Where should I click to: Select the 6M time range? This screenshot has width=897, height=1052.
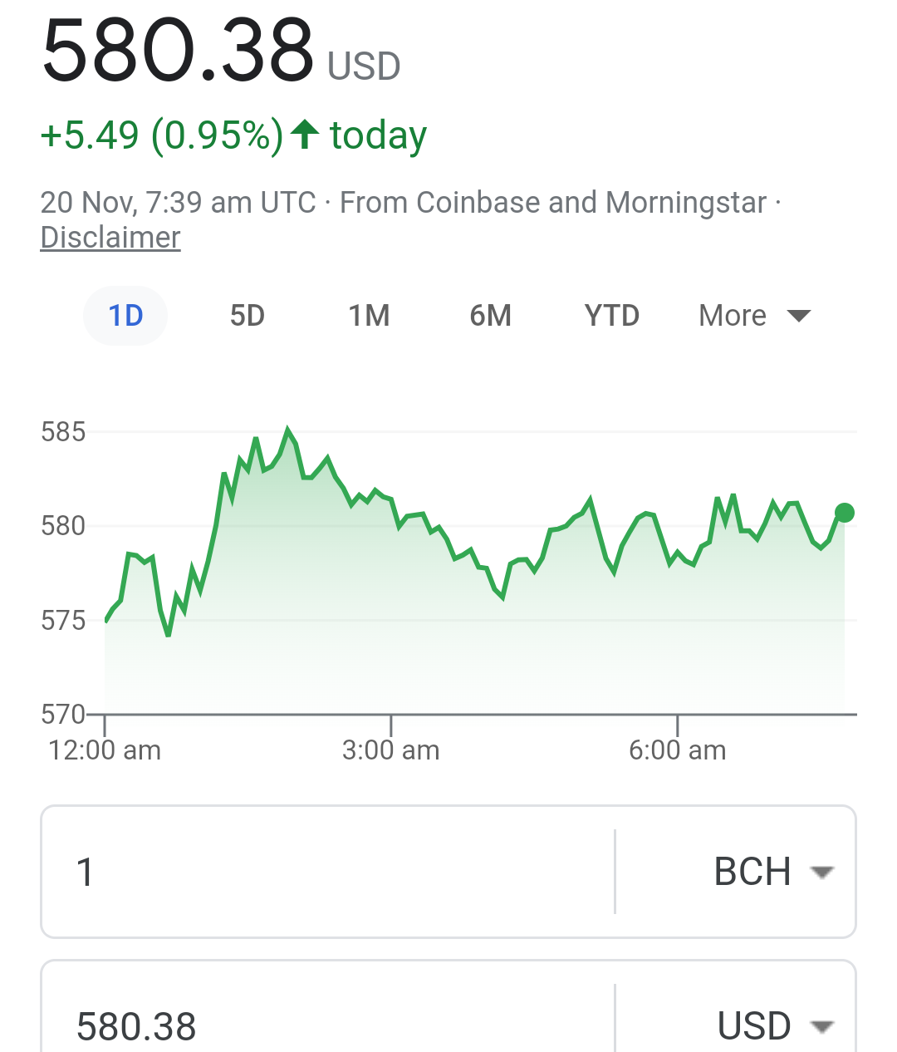pos(490,316)
